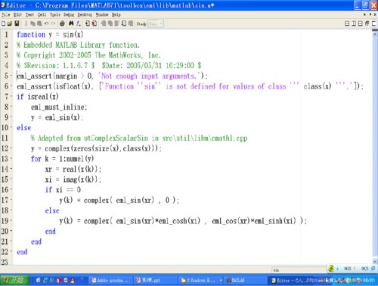Tile editor documents as single pane
This screenshot has height=286, width=378.
pos(347,23)
